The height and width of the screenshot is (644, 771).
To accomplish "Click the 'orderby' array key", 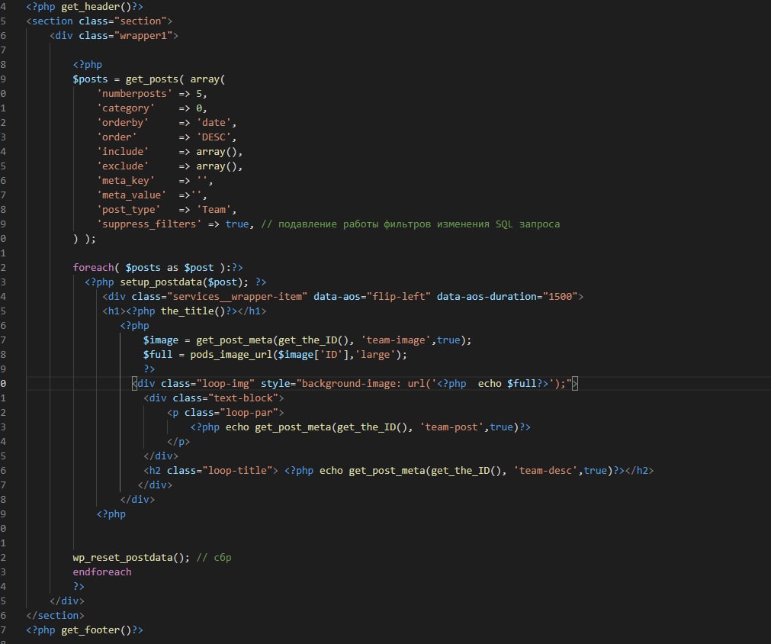I will click(123, 123).
